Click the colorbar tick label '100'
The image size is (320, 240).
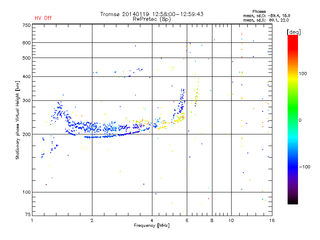coord(303,74)
